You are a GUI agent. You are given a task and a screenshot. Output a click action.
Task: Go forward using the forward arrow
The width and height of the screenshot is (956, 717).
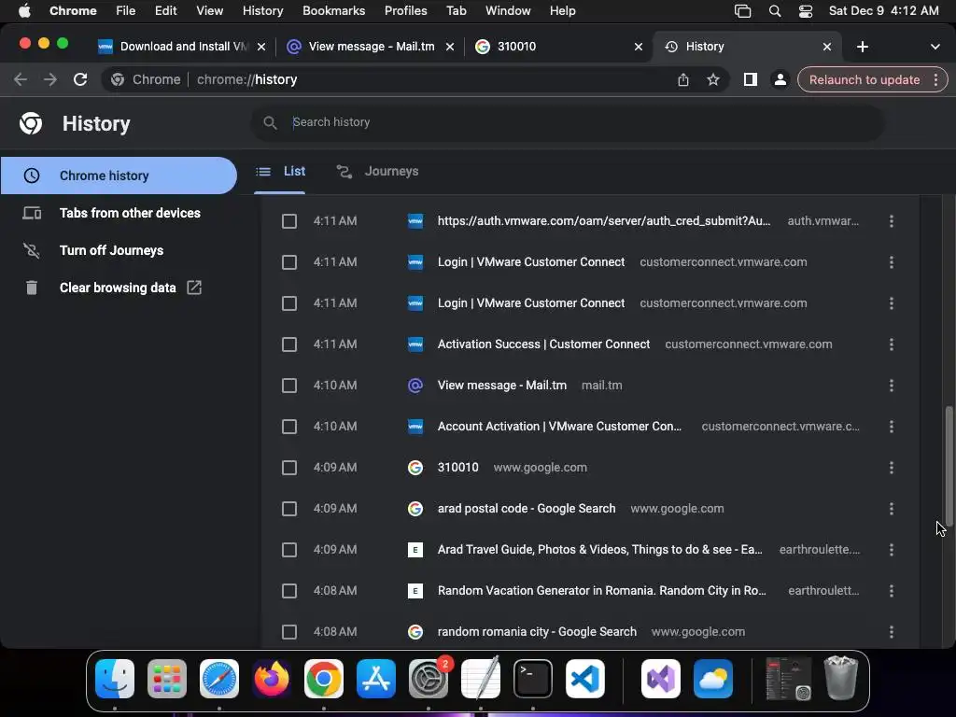click(x=50, y=80)
